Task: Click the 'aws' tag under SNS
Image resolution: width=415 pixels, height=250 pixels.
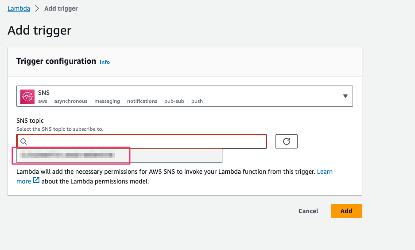Action: (x=43, y=101)
